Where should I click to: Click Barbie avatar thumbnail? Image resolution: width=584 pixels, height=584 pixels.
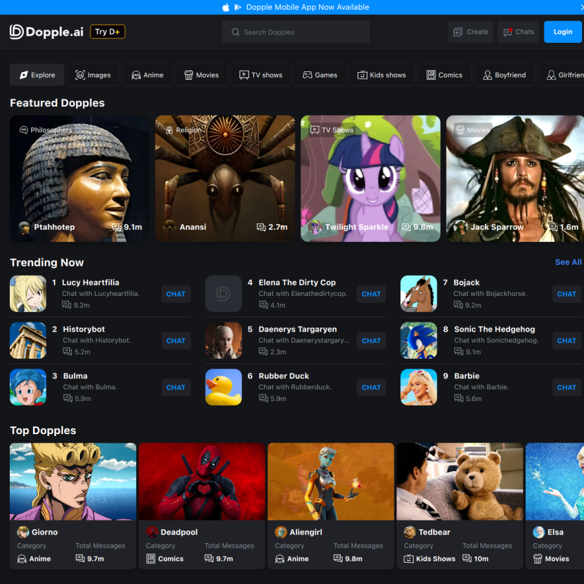tap(419, 387)
